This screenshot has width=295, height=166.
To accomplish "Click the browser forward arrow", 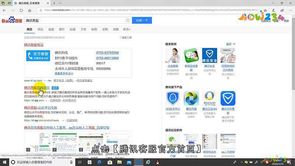I will tap(13, 10).
